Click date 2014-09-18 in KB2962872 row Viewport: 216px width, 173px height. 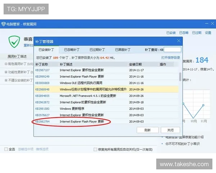click(x=136, y=102)
